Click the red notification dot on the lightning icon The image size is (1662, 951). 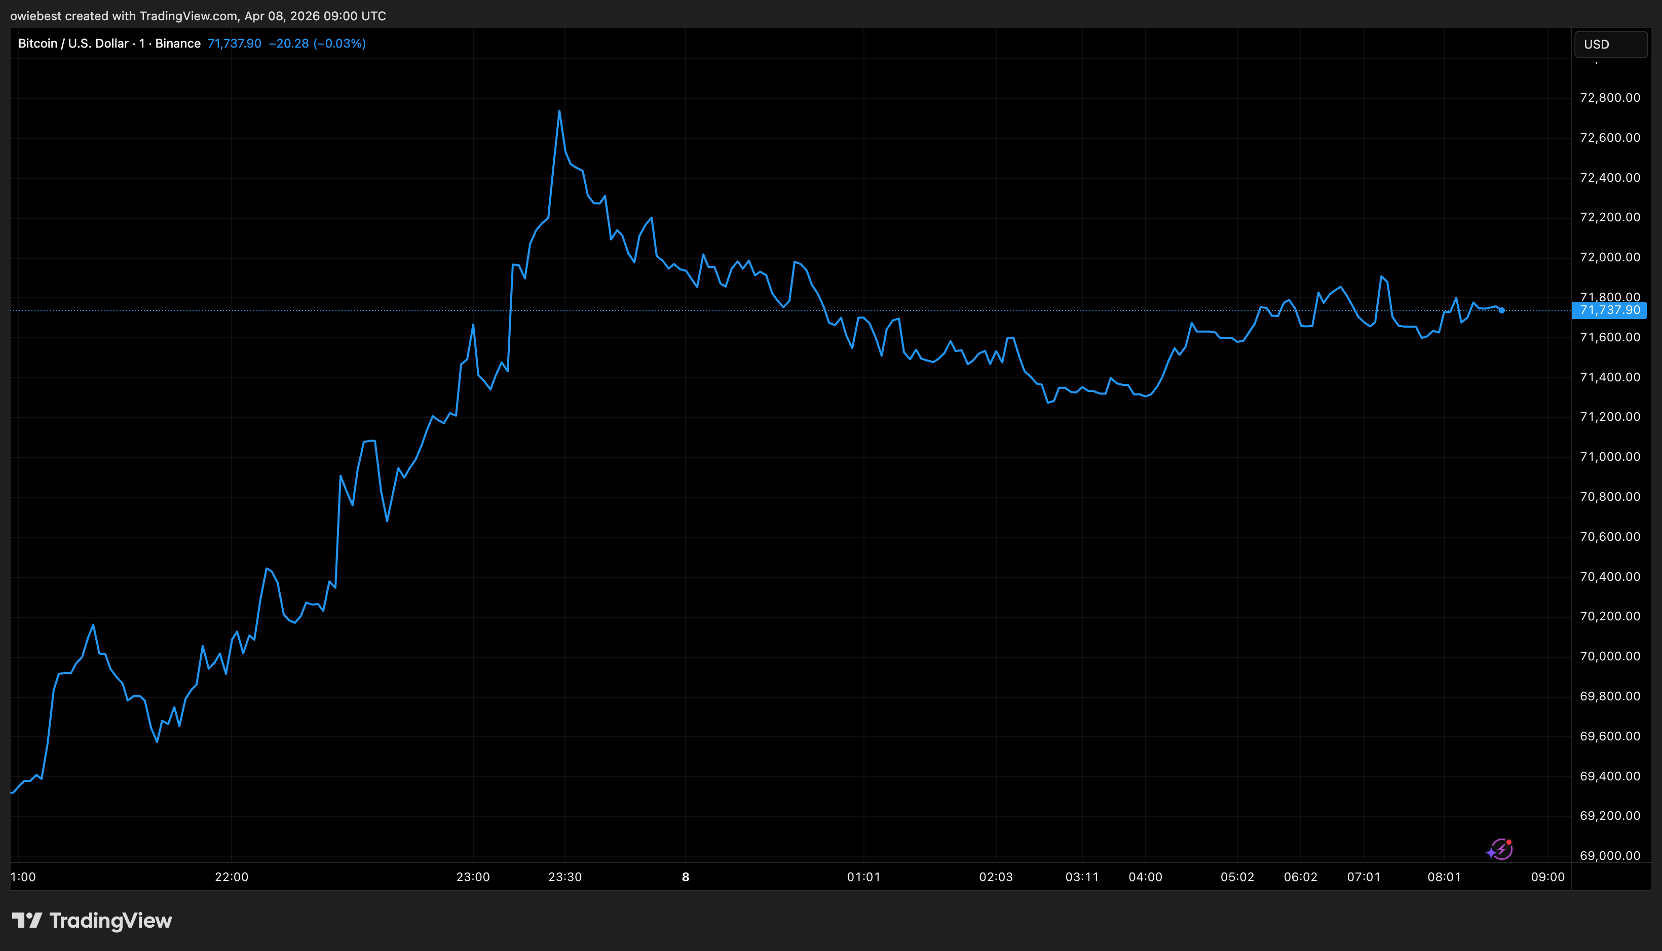[1509, 842]
